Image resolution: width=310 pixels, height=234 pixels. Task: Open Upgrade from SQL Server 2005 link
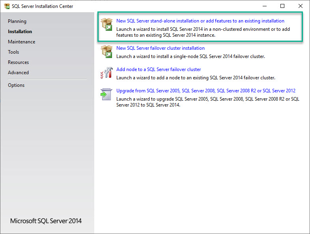tap(206, 91)
